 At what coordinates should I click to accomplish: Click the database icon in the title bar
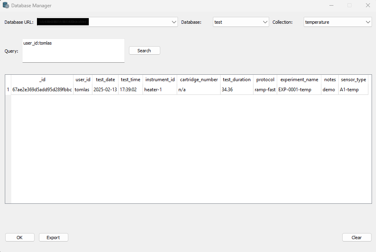[x=6, y=5]
